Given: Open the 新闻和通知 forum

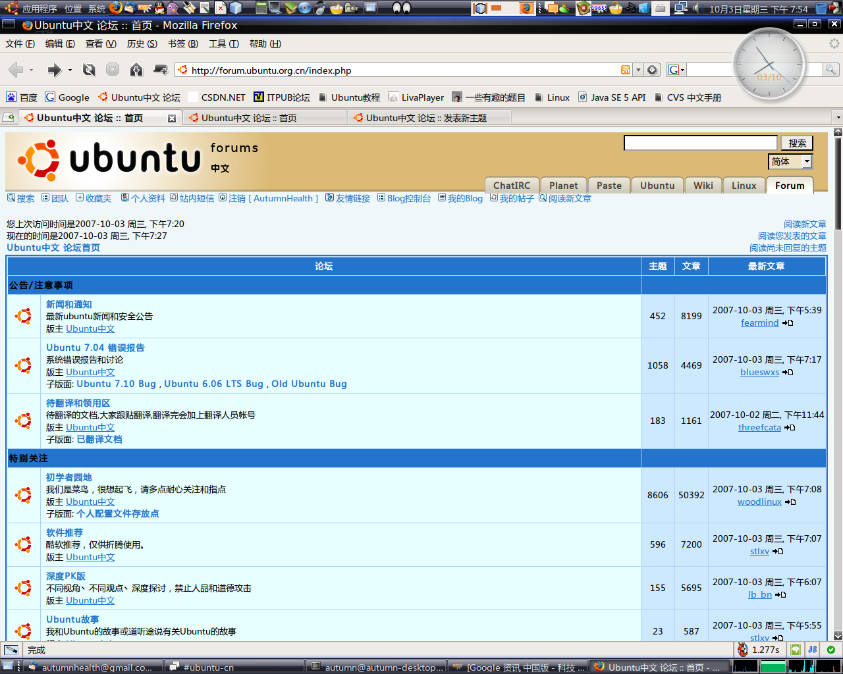Looking at the screenshot, I should [x=69, y=304].
